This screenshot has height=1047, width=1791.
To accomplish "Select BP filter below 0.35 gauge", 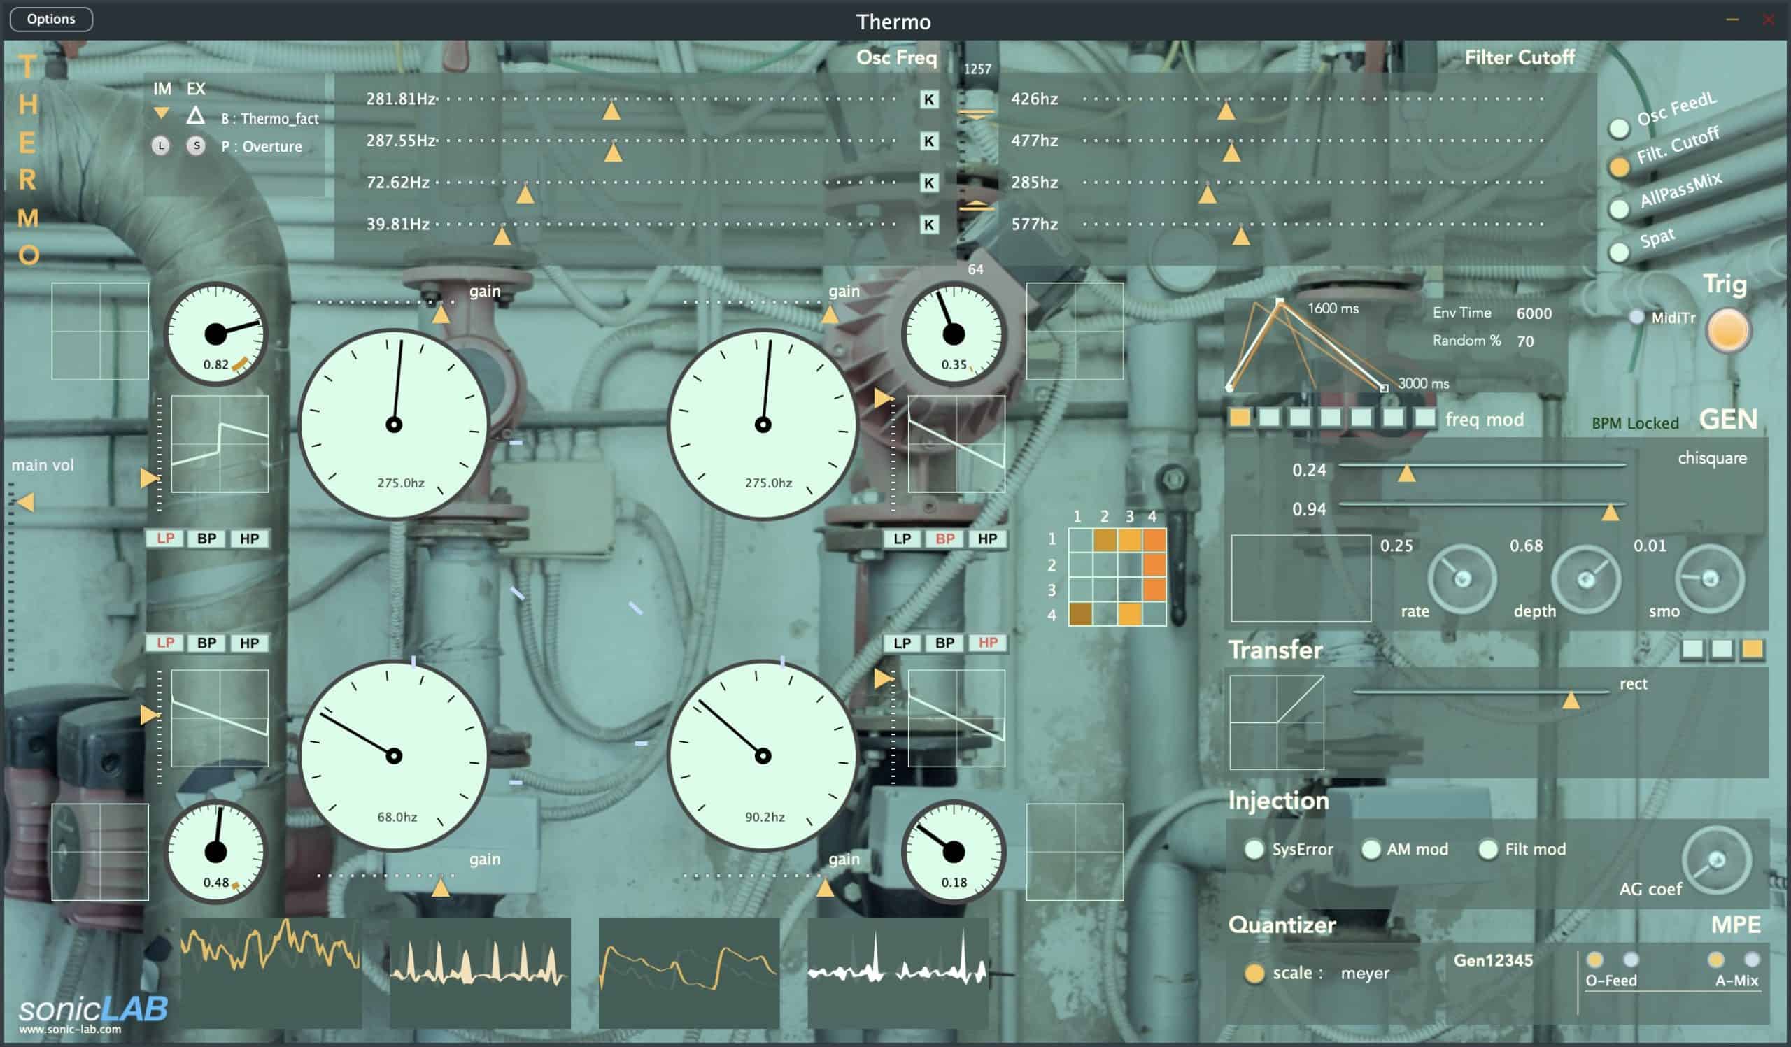I will tap(944, 539).
